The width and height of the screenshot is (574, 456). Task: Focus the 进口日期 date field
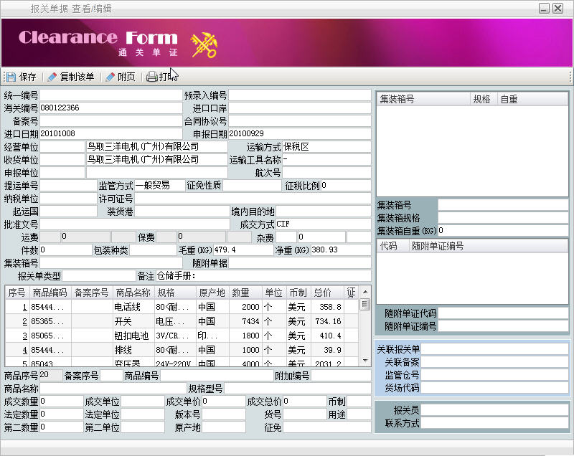[x=110, y=134]
